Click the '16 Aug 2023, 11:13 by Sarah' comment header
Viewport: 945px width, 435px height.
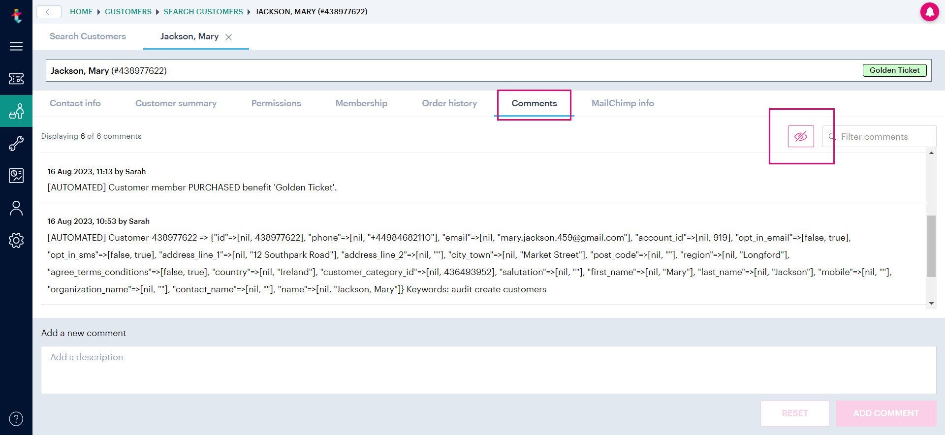click(x=96, y=171)
